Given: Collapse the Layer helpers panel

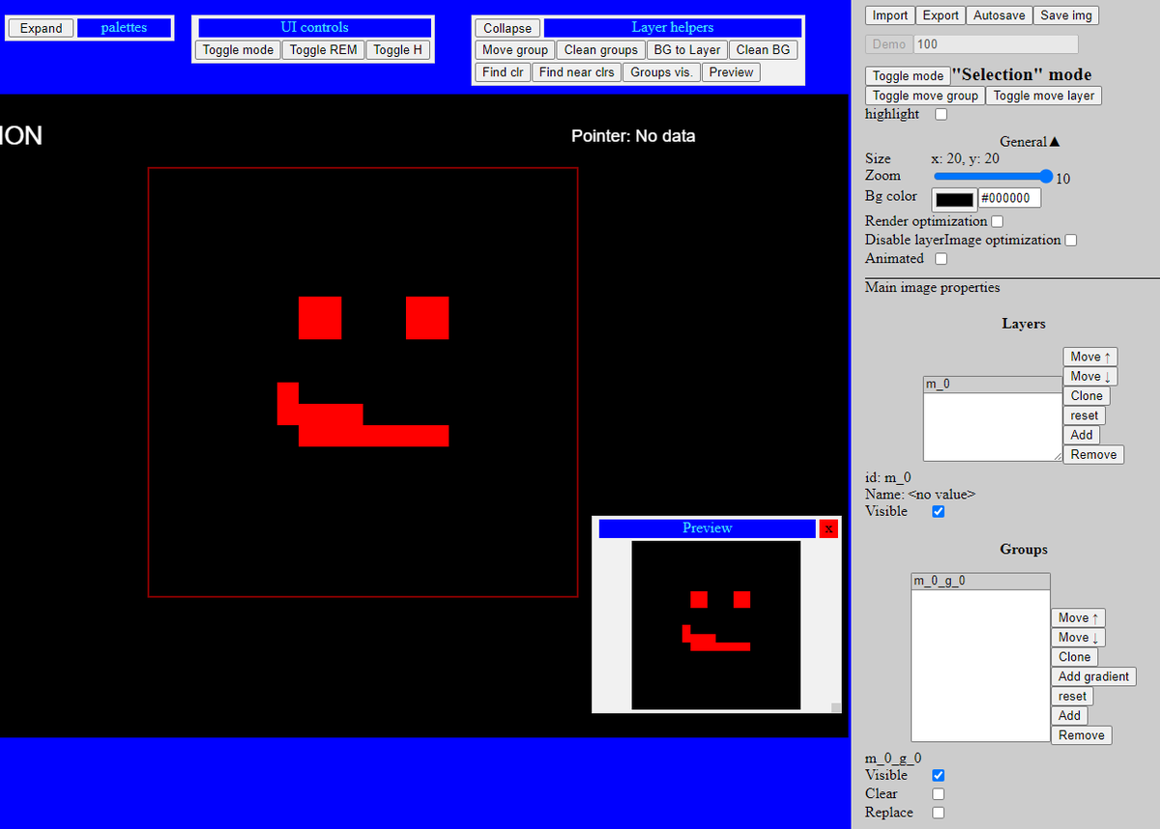Looking at the screenshot, I should point(507,28).
